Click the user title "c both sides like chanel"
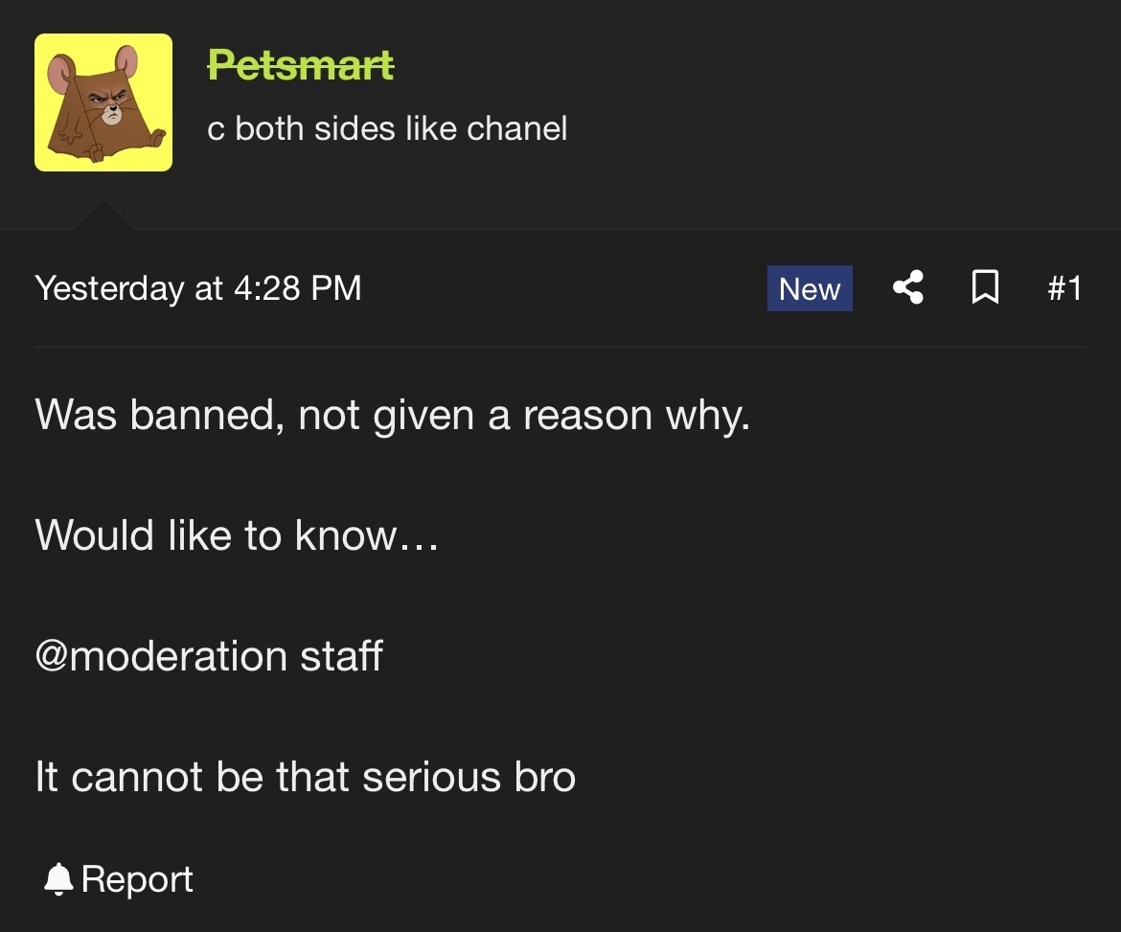The image size is (1121, 932). [387, 128]
